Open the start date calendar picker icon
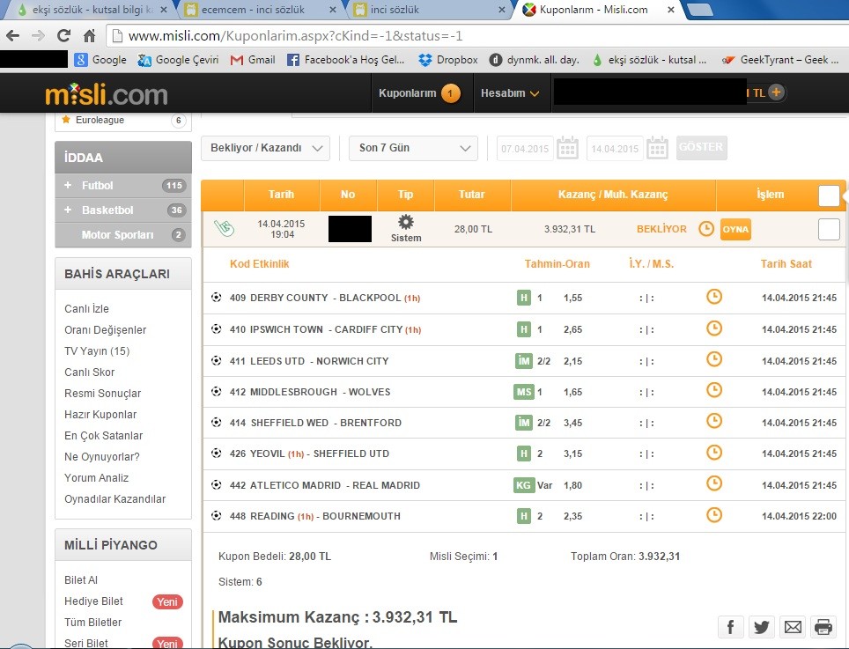Screen dimensions: 849x649 567,148
